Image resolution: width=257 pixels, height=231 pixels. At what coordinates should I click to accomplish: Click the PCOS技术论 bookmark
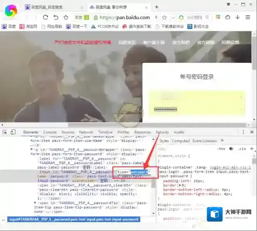click(x=105, y=26)
